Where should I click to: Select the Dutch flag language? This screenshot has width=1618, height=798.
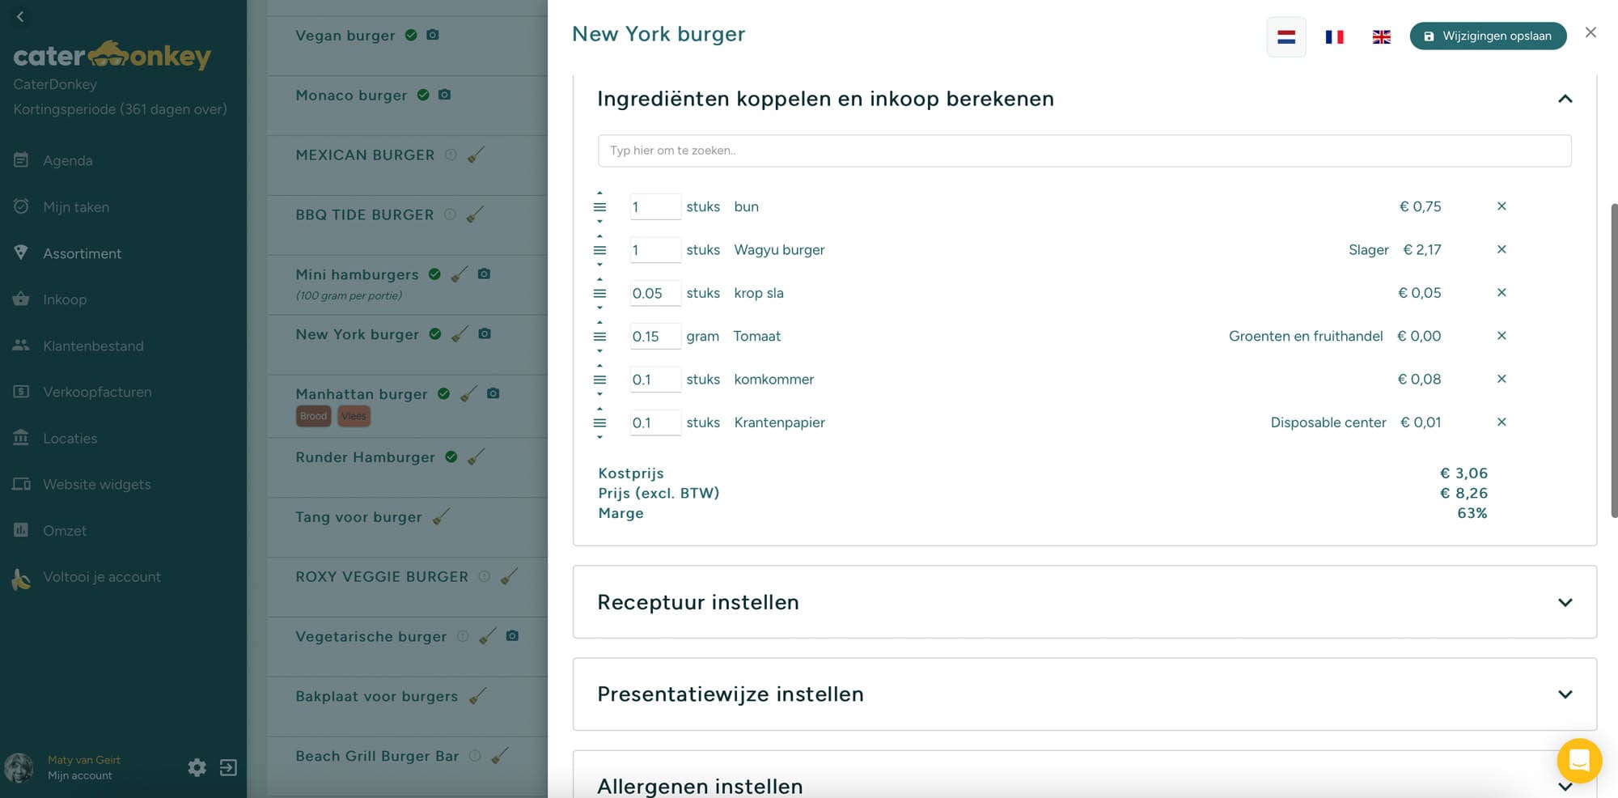point(1286,36)
